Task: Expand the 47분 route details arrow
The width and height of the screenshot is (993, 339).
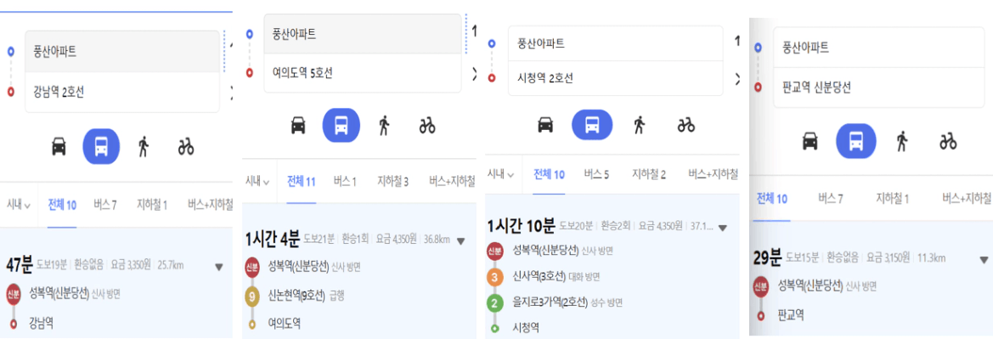Action: (x=219, y=268)
